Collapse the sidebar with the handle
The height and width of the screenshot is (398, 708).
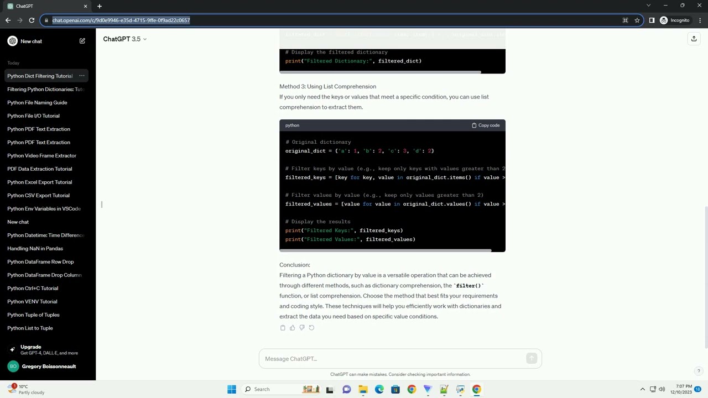tap(102, 205)
